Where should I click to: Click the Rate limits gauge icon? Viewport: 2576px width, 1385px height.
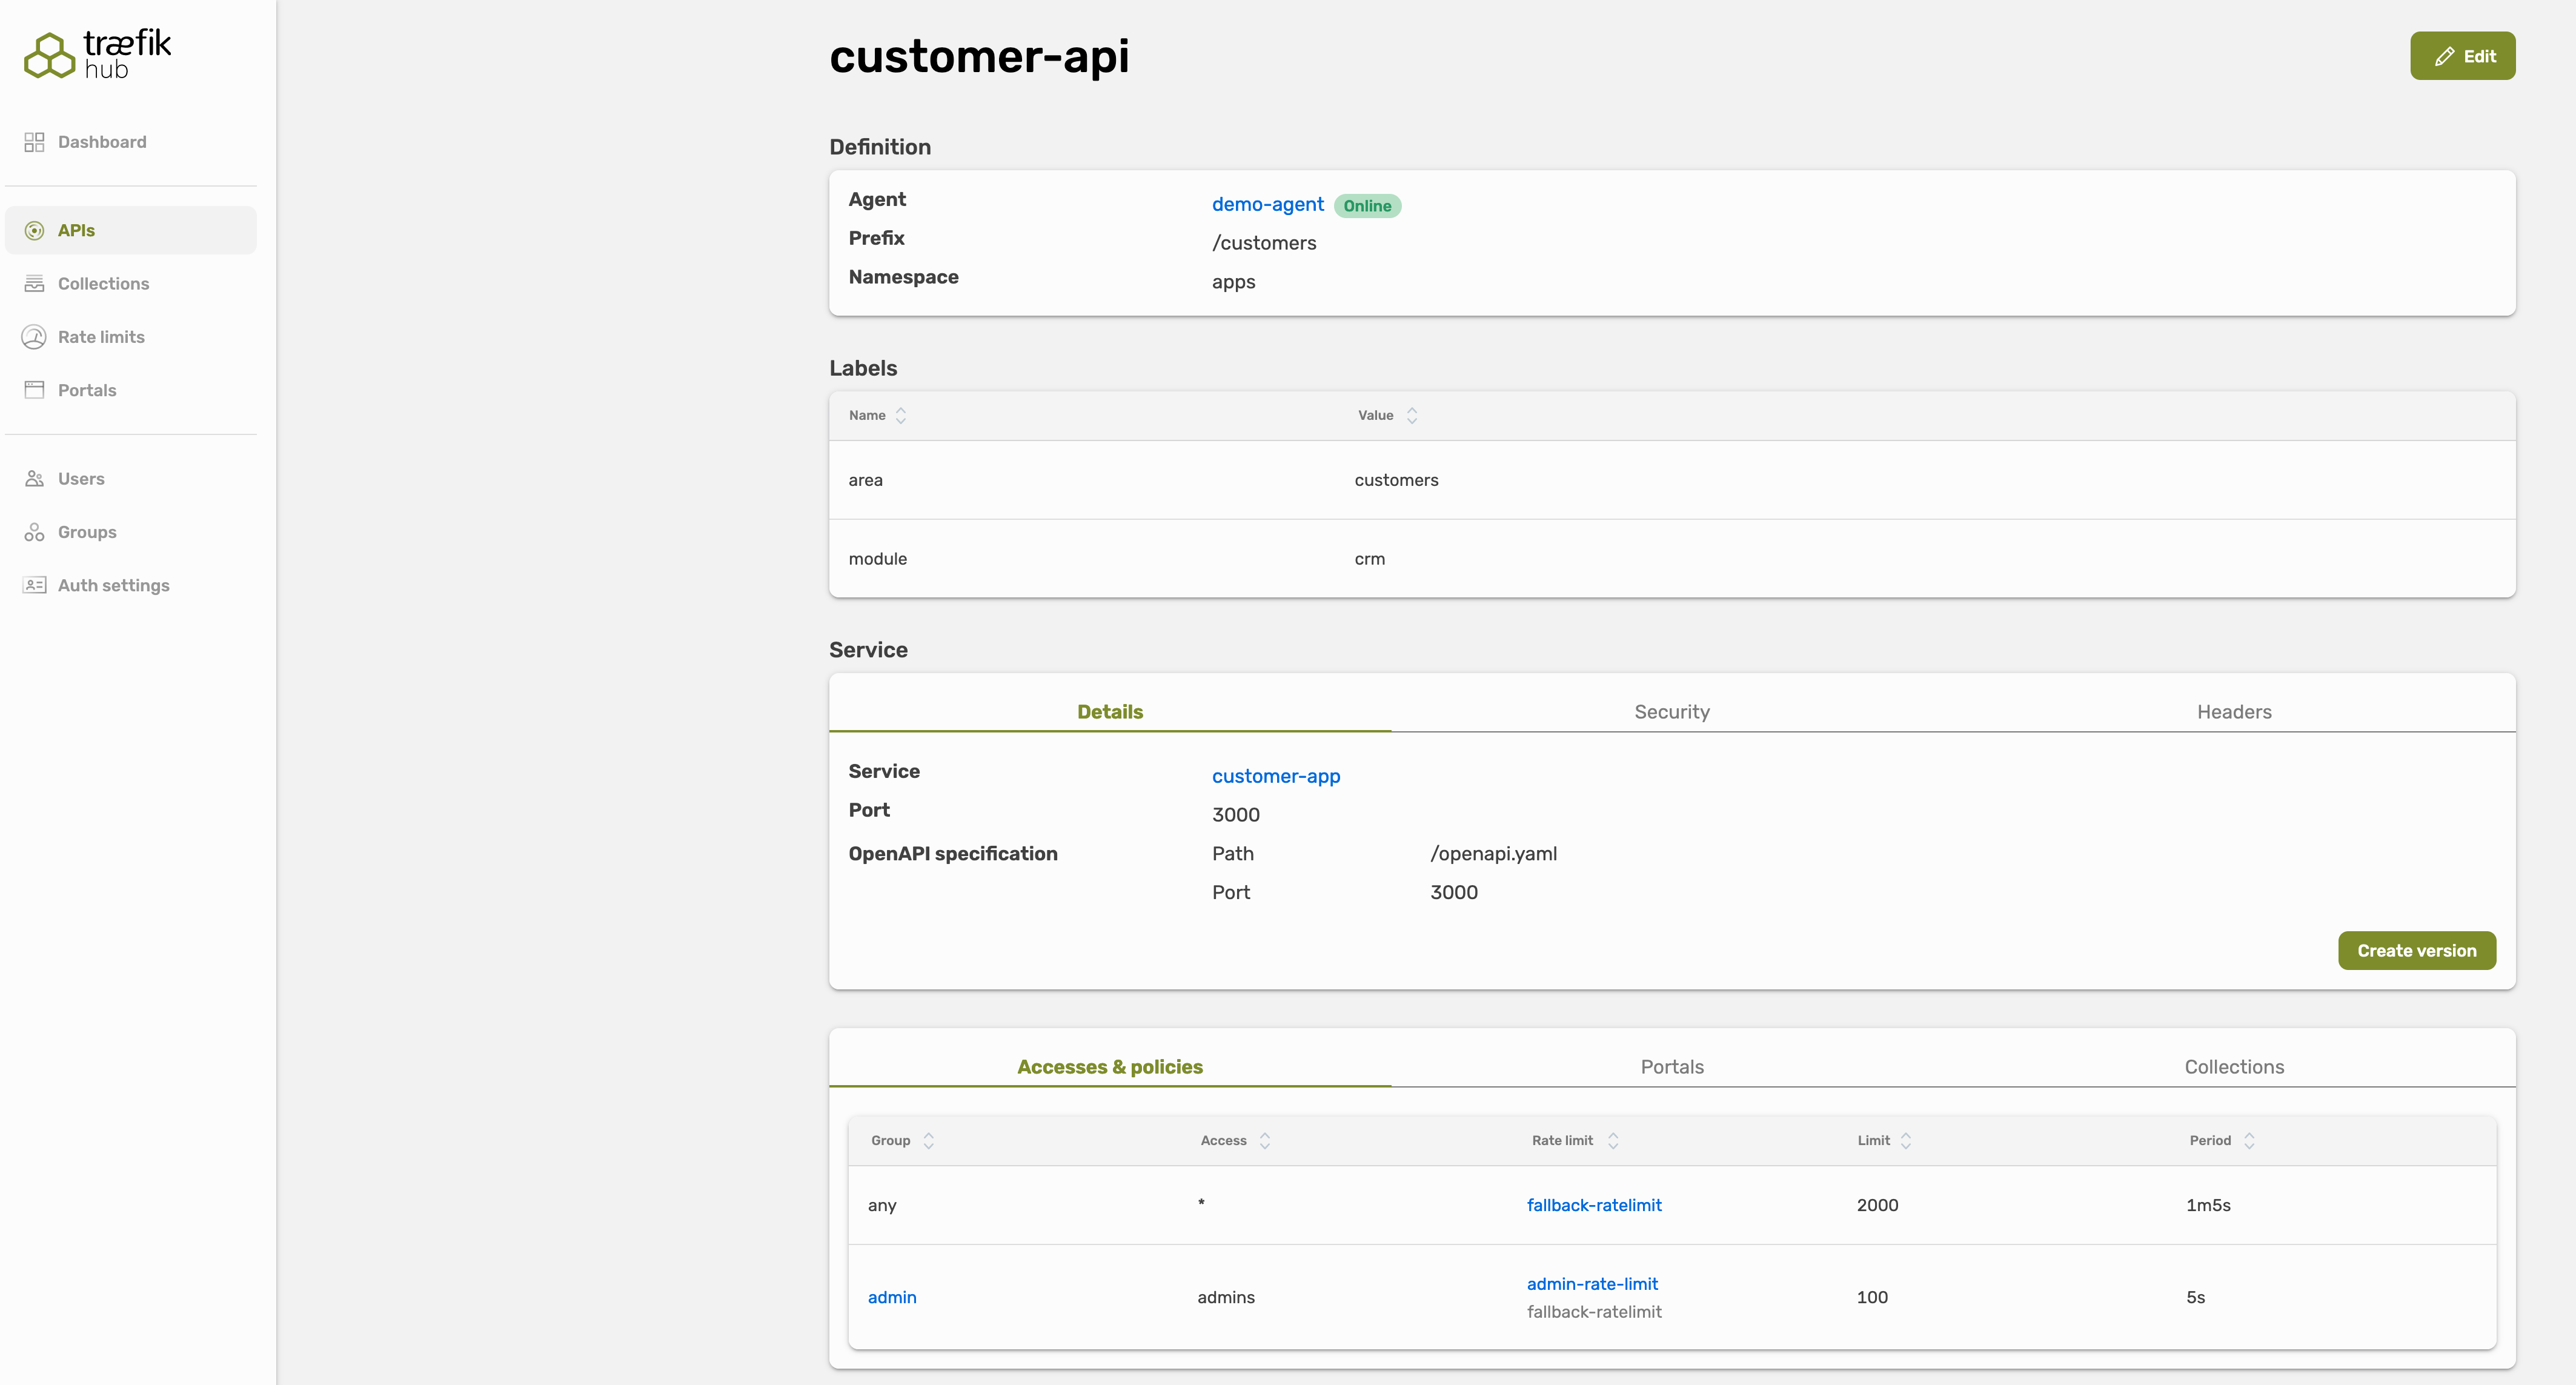coord(34,337)
